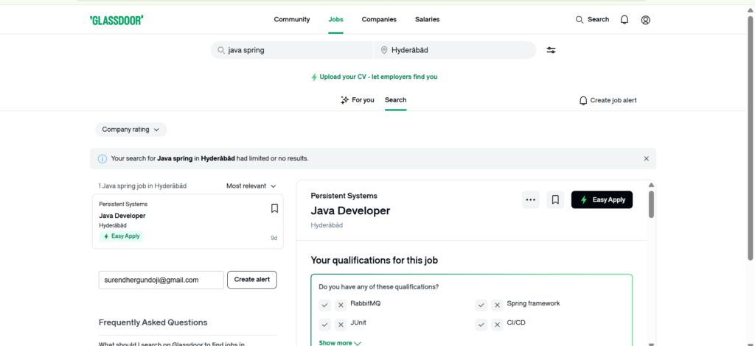Click the alert email input field
The width and height of the screenshot is (755, 346).
[161, 280]
